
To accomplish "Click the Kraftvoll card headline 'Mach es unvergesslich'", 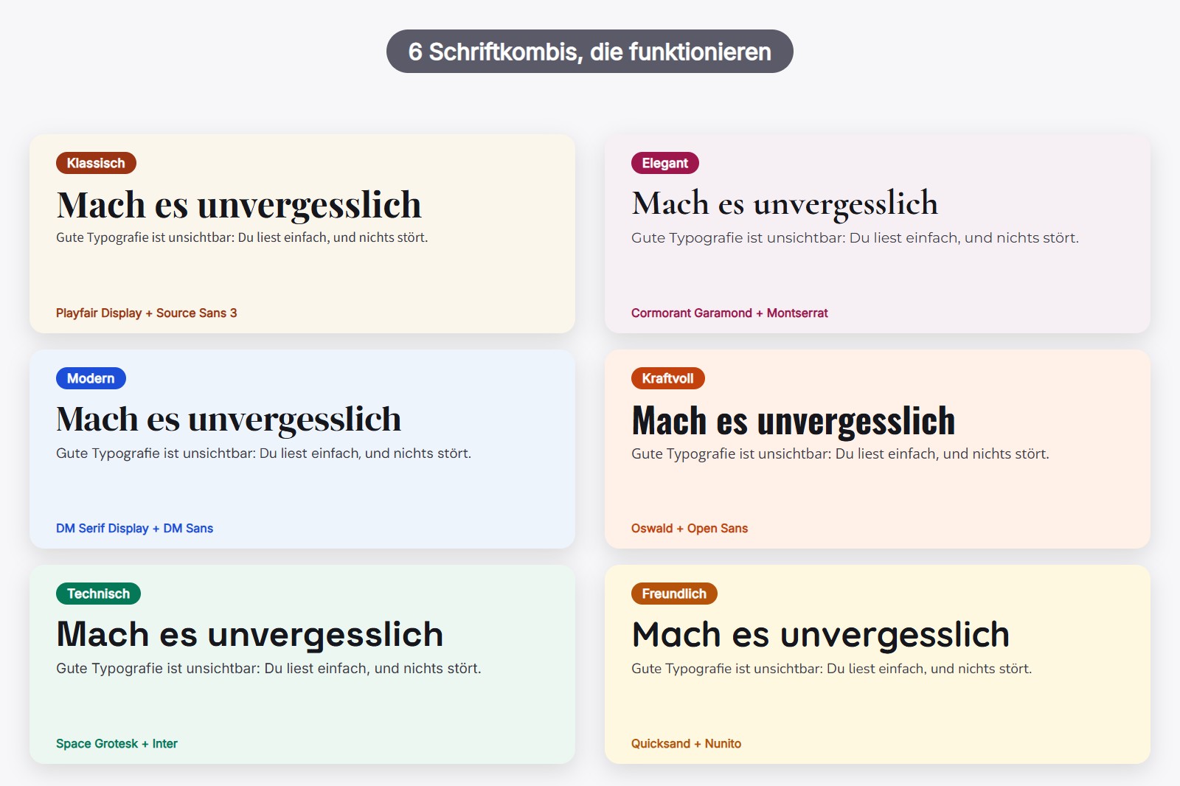I will (x=794, y=421).
